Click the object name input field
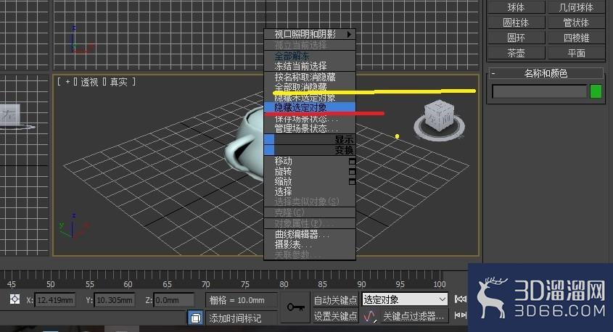This screenshot has width=613, height=332. coord(540,92)
